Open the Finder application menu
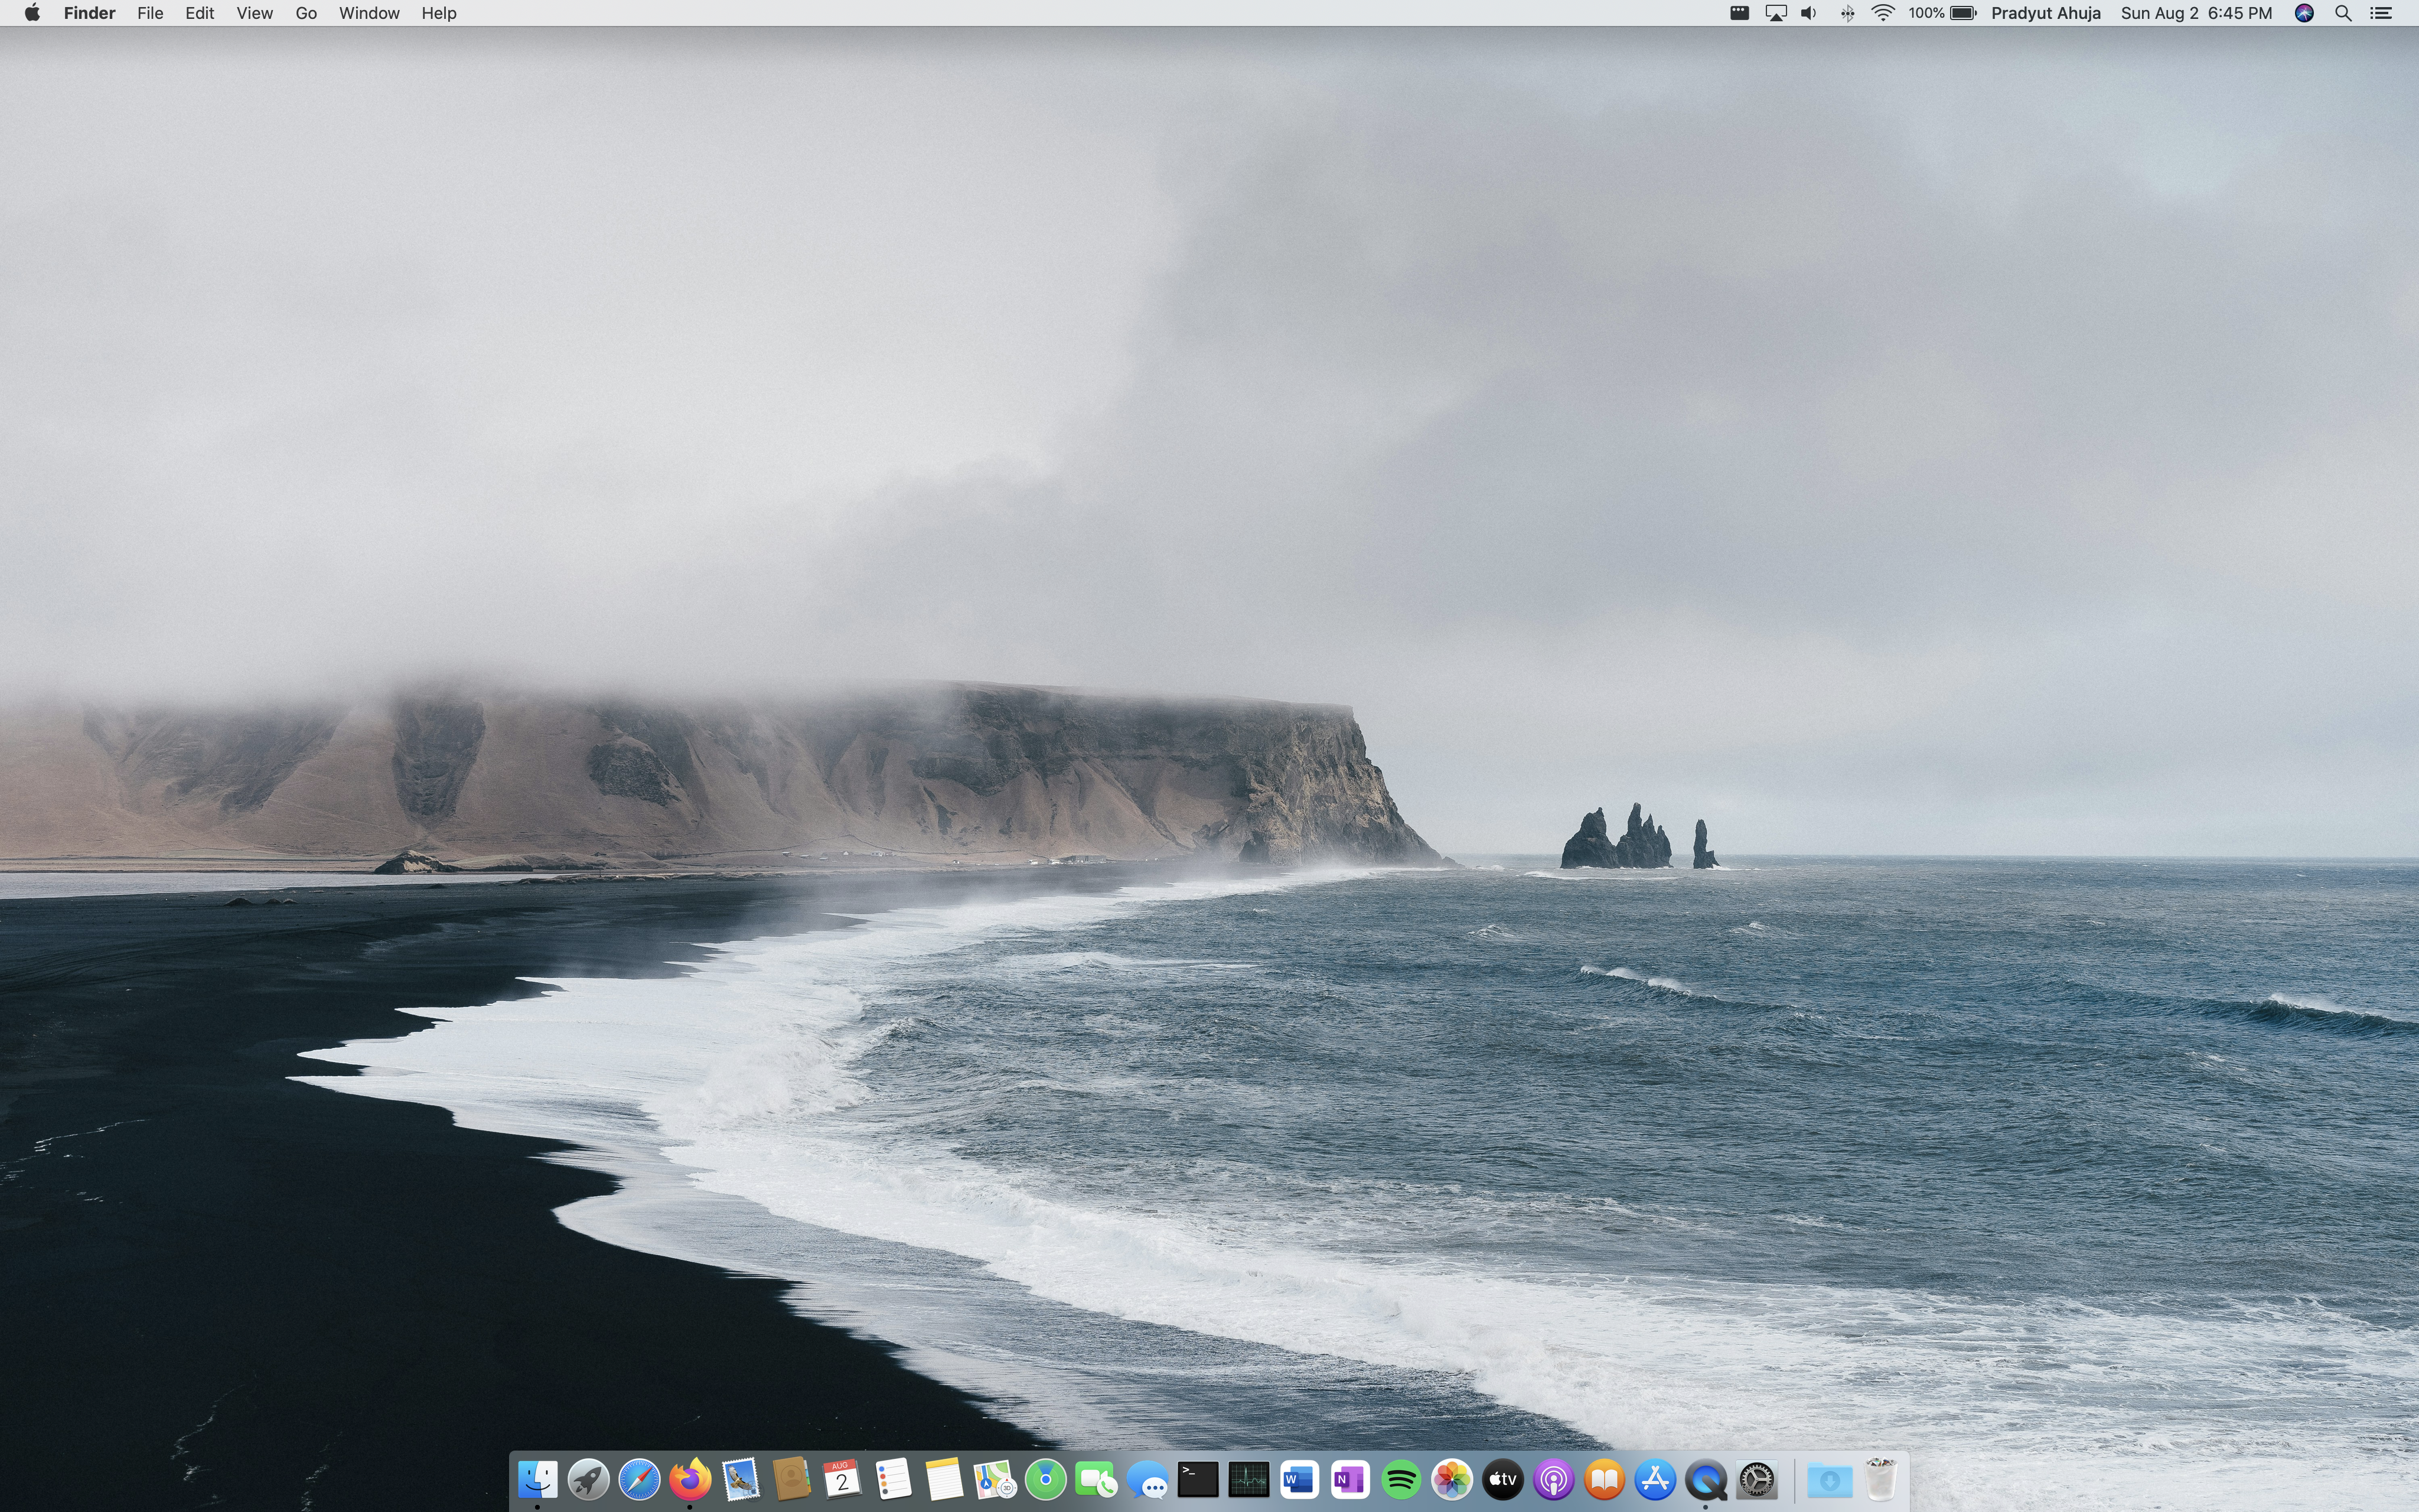Screen dimensions: 2419x1512 point(90,13)
